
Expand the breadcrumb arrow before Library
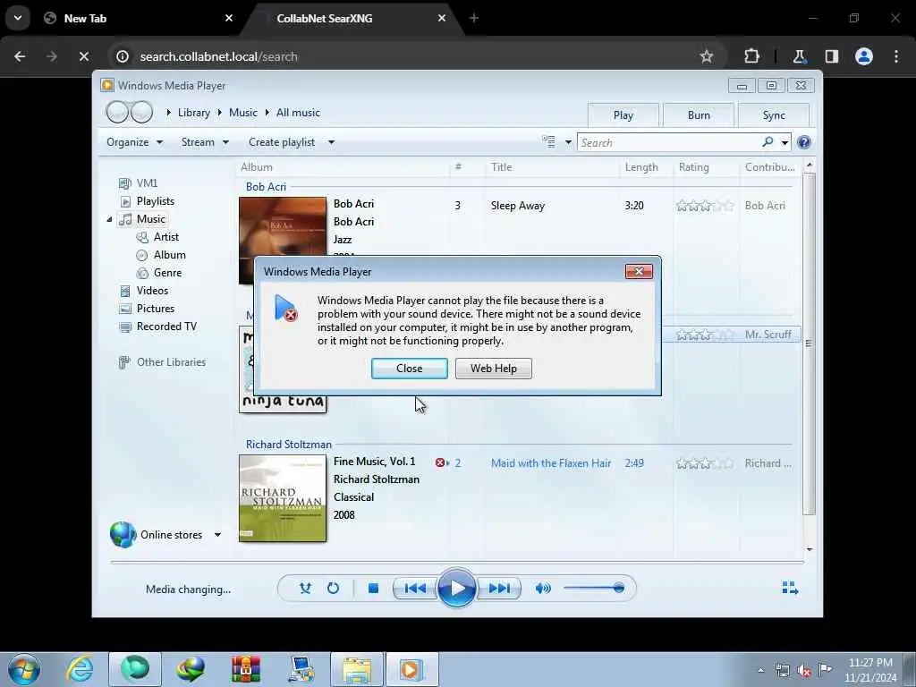pyautogui.click(x=168, y=113)
